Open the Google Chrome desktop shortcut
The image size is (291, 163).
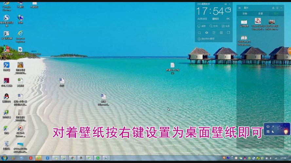tap(7, 6)
